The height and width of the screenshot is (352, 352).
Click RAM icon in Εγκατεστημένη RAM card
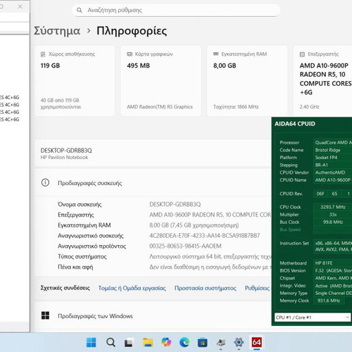pyautogui.click(x=216, y=54)
